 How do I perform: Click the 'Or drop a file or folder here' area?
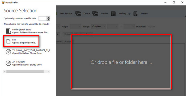coord(121,62)
